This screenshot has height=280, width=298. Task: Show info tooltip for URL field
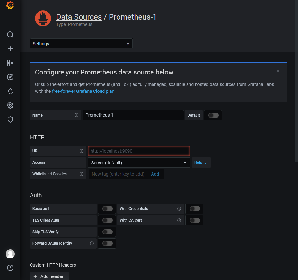click(82, 151)
